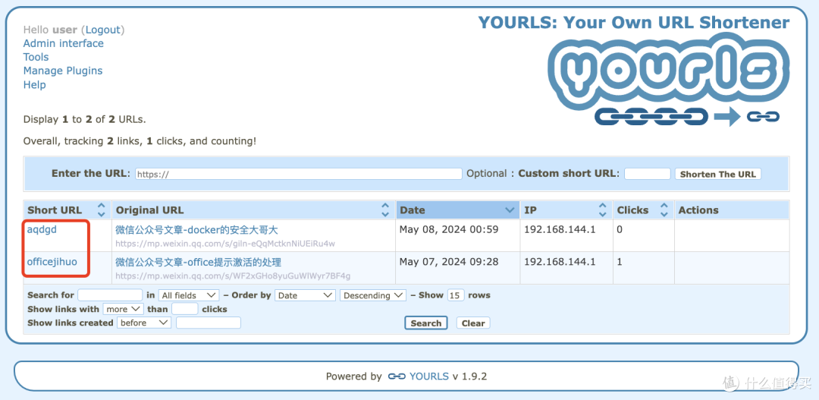This screenshot has height=400, width=819.
Task: Focus the clicks count filter field
Action: coord(184,309)
